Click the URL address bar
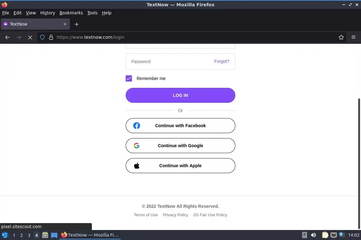The height and width of the screenshot is (240, 361). click(191, 37)
